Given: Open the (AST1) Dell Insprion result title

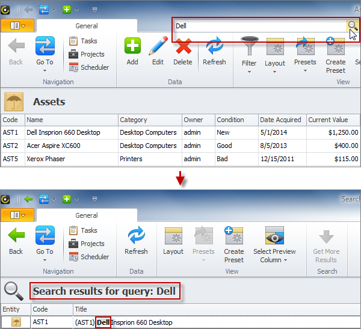Looking at the screenshot, I should coord(123,322).
